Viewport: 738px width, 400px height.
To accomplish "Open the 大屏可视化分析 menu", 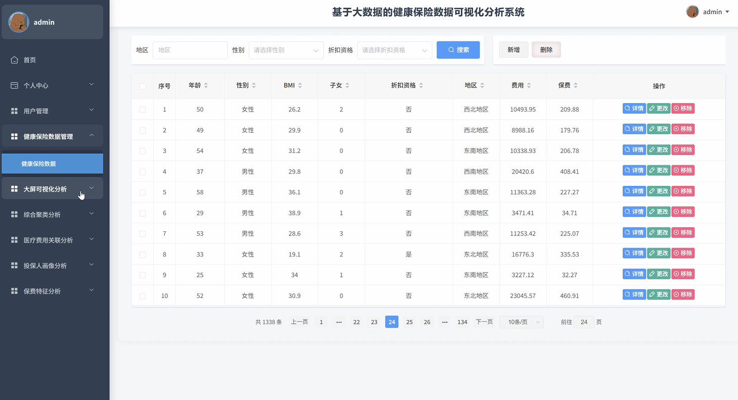I will click(x=52, y=188).
